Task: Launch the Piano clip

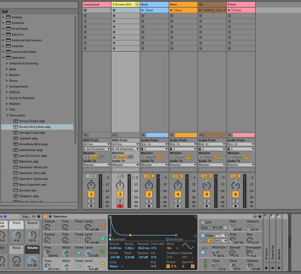Action: tap(229, 10)
